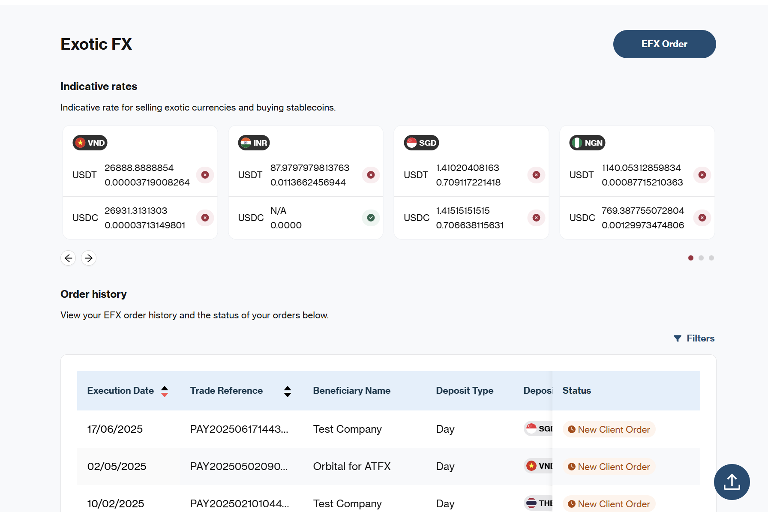Click trade reference PAY202502101044...
Viewport: 768px width, 512px height.
tap(240, 504)
